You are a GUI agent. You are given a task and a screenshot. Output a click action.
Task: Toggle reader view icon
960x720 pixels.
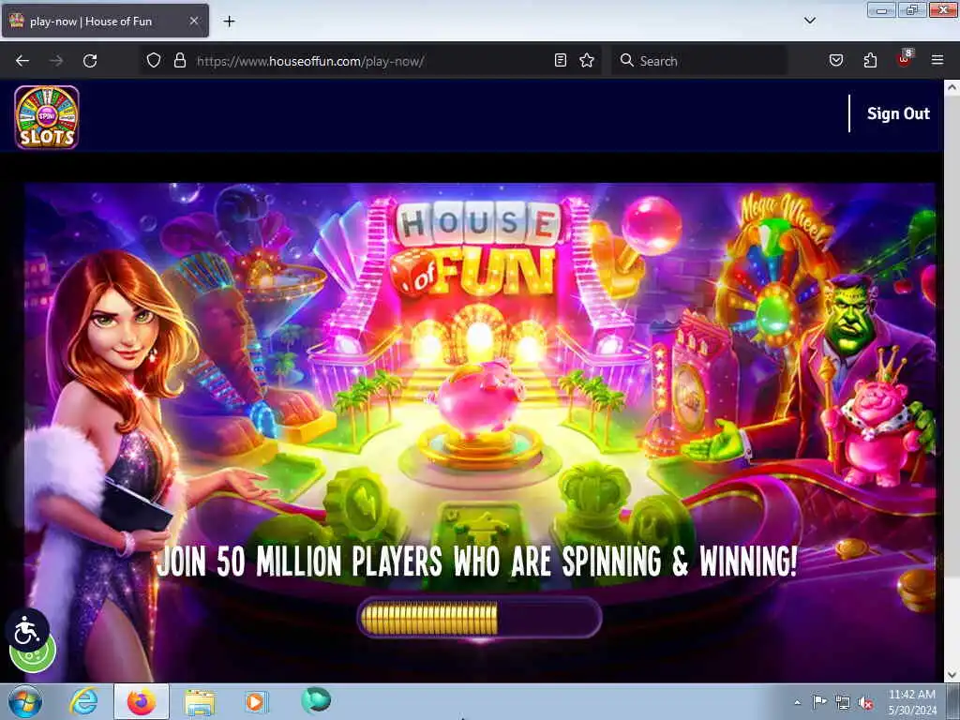[561, 60]
